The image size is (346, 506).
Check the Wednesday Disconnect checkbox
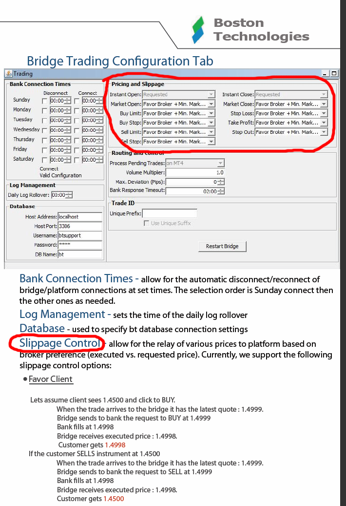44,130
